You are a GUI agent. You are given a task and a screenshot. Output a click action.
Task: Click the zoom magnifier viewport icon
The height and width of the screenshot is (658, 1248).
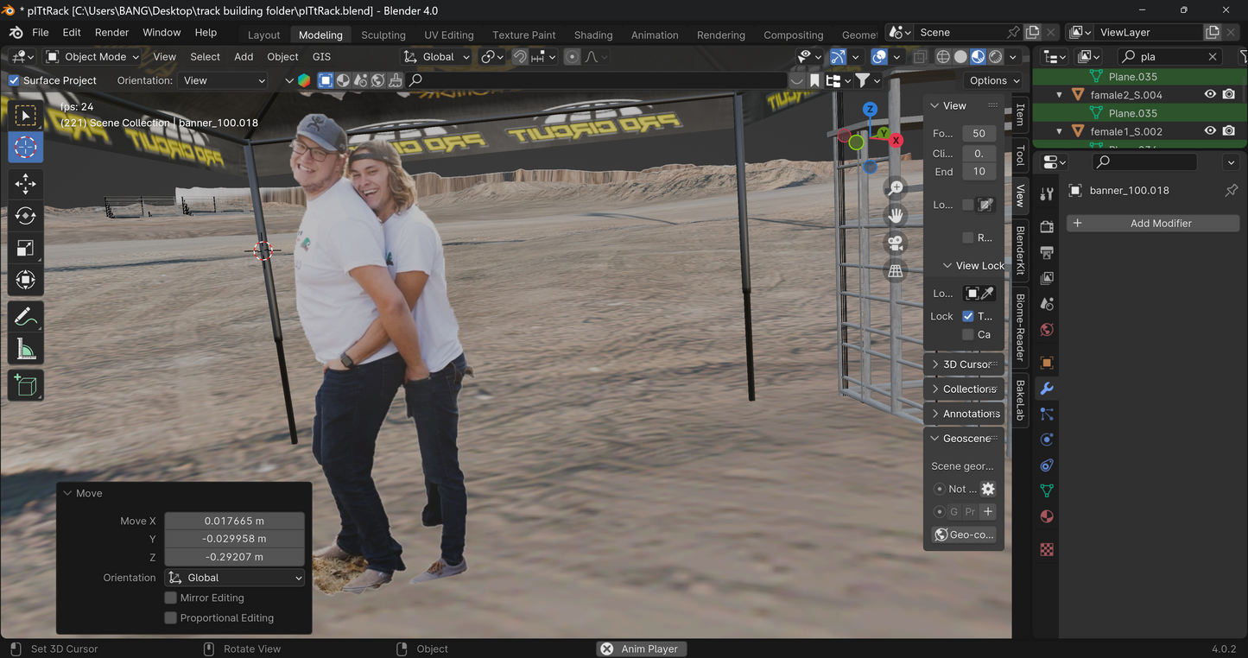click(x=896, y=187)
